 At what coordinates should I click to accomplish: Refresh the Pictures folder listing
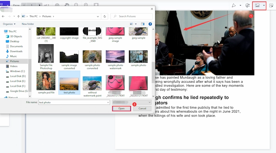tap(104, 16)
